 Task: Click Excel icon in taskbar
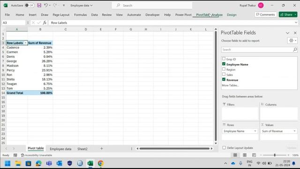pos(90,163)
